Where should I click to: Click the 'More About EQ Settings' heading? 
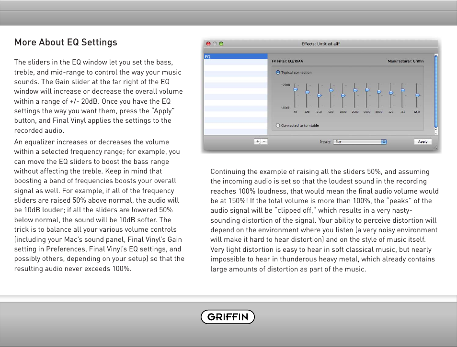tap(66, 42)
